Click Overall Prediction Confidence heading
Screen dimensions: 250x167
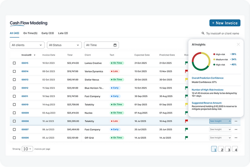click(207, 78)
